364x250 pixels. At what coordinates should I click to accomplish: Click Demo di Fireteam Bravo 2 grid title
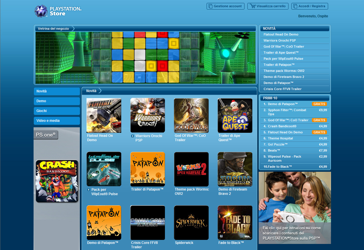[233, 192]
